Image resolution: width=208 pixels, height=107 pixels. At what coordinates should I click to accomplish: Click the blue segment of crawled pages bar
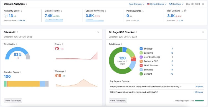click(x=42, y=84)
